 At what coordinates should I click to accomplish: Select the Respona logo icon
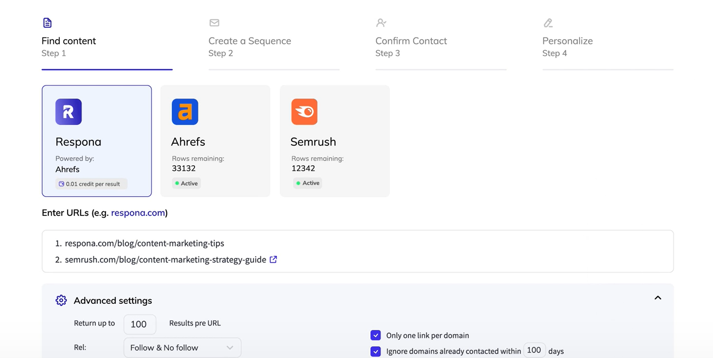(x=68, y=112)
